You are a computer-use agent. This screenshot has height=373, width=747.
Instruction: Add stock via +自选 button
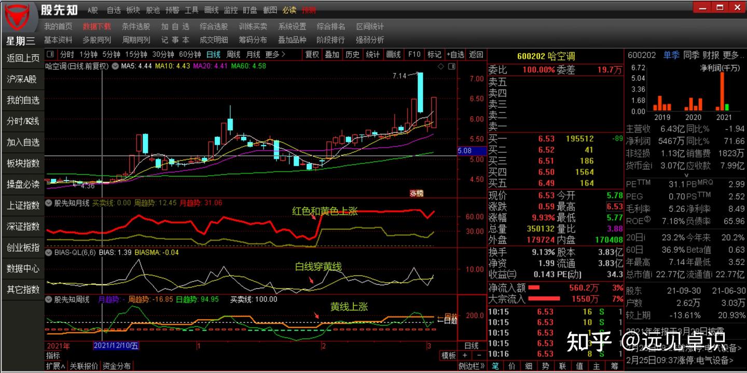455,54
